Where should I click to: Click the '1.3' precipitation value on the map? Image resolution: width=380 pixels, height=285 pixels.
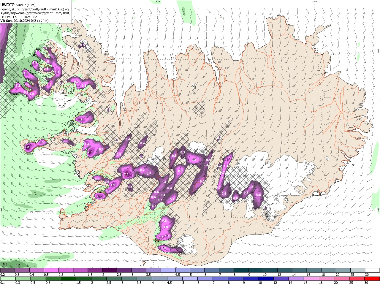pyautogui.click(x=87, y=144)
